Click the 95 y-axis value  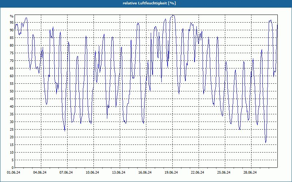click(x=12, y=23)
